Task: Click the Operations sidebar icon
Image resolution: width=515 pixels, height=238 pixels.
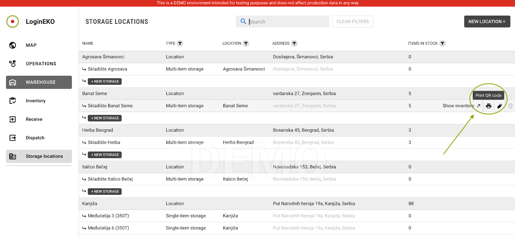Action: [x=13, y=64]
